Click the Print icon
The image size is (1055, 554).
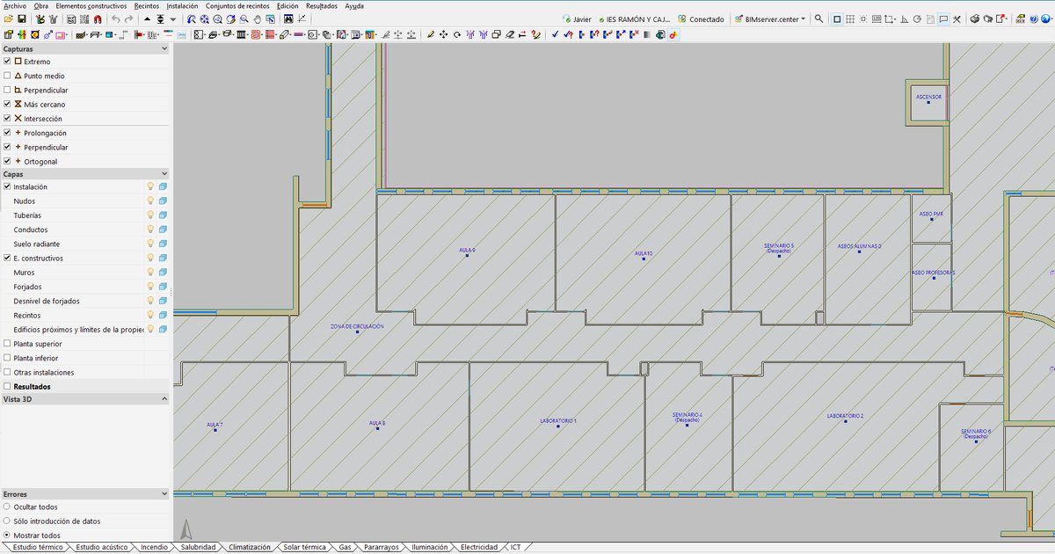pos(974,19)
